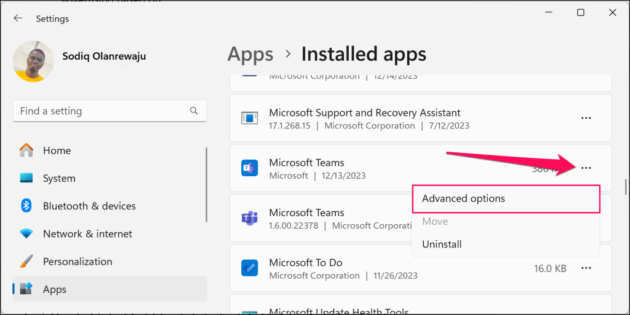Click the back arrow in Settings header
The width and height of the screenshot is (630, 315).
click(18, 18)
